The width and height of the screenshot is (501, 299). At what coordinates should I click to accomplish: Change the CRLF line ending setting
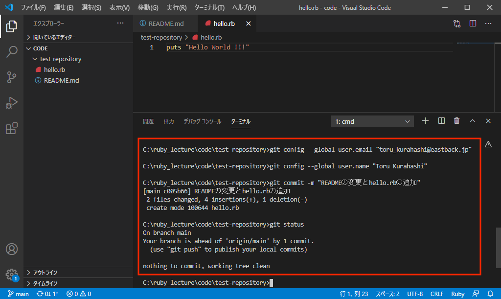[436, 294]
